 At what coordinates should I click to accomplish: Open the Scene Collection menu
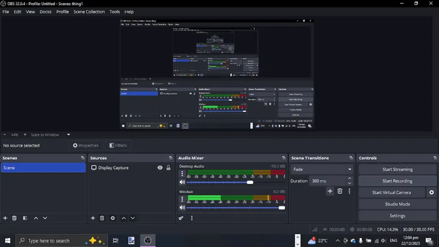(89, 12)
